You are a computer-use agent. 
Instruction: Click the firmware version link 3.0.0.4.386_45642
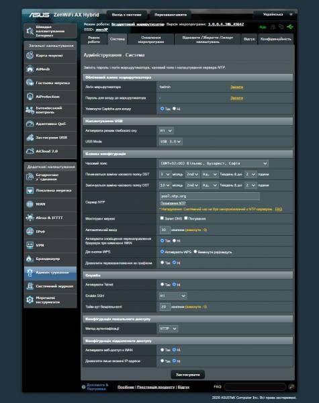tap(226, 24)
